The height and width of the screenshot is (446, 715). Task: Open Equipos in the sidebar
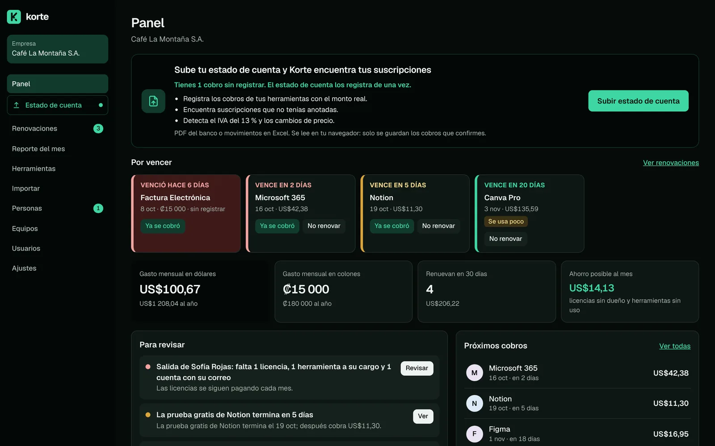pos(58,228)
